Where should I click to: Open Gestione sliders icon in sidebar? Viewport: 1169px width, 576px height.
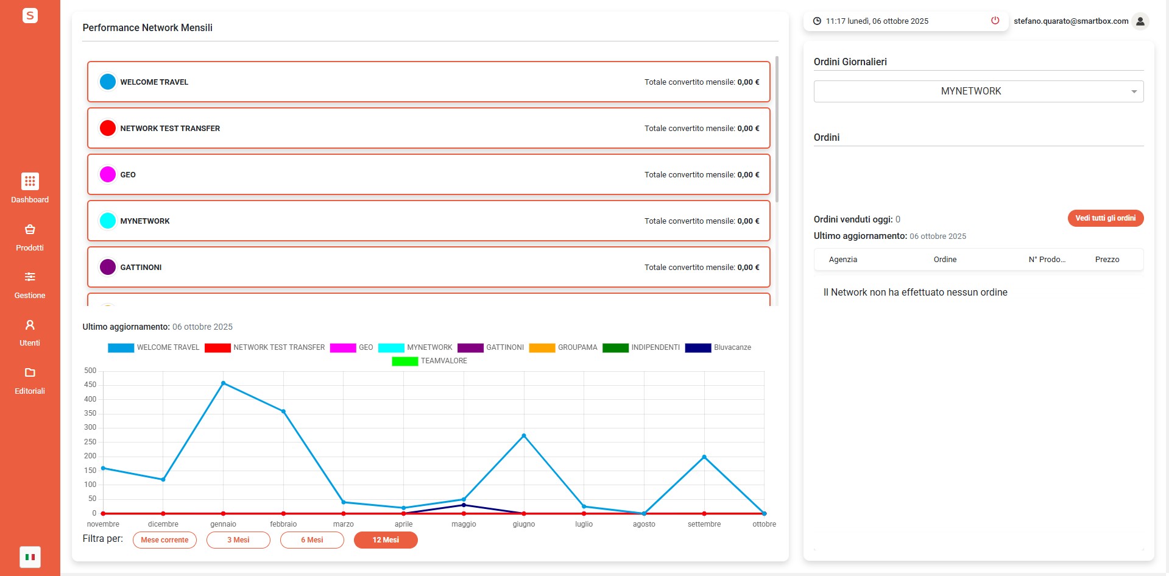click(30, 277)
